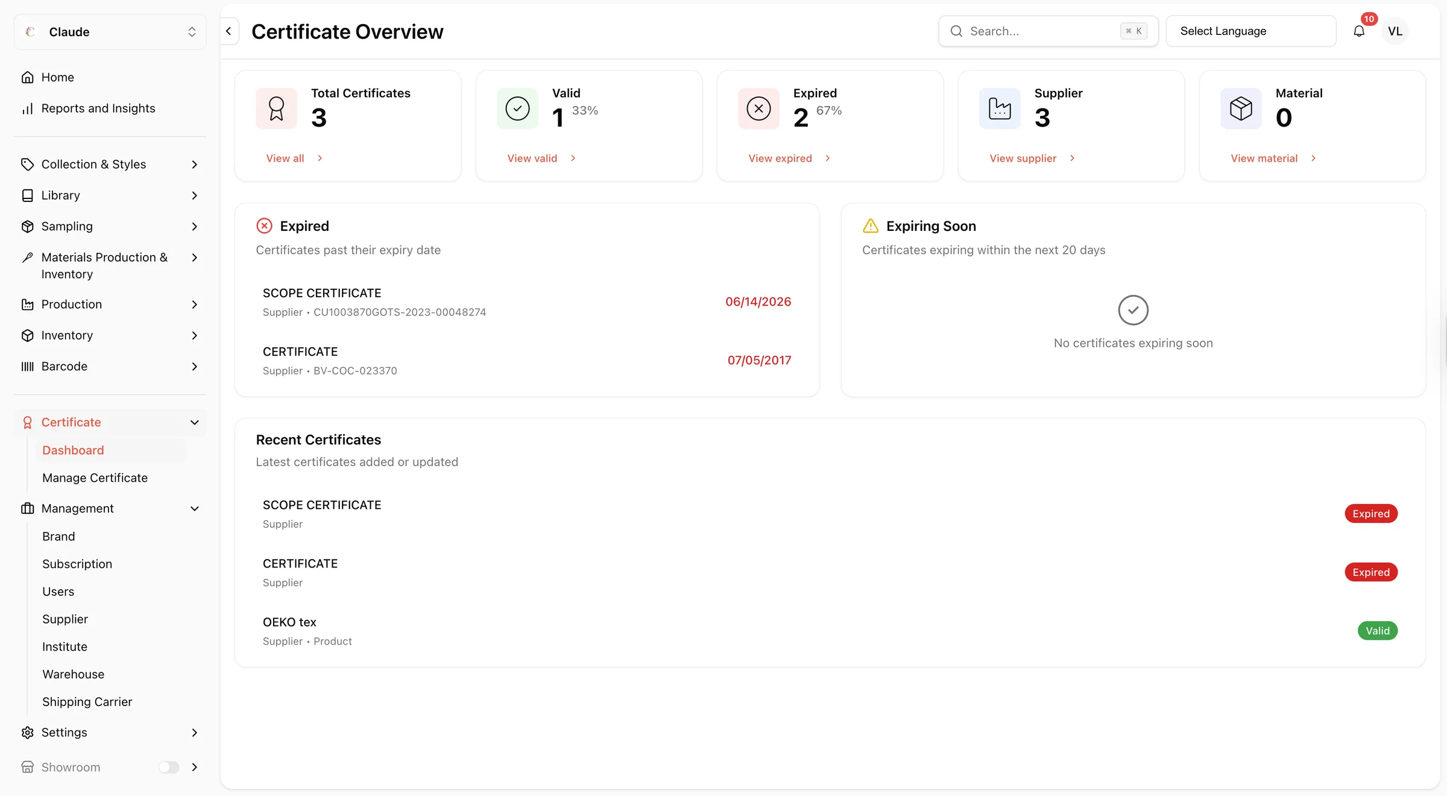Open the Brand management page
The image size is (1447, 796).
58,537
